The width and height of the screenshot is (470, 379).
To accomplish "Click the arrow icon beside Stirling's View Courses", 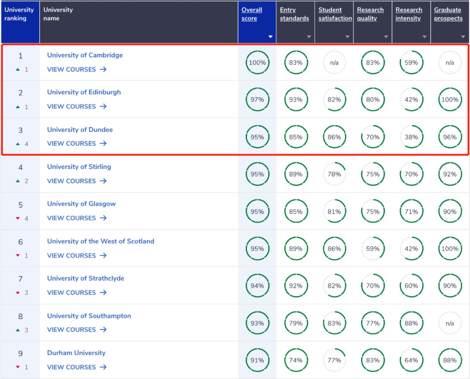I will click(103, 181).
